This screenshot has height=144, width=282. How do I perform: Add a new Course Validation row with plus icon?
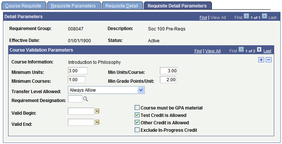point(261,60)
